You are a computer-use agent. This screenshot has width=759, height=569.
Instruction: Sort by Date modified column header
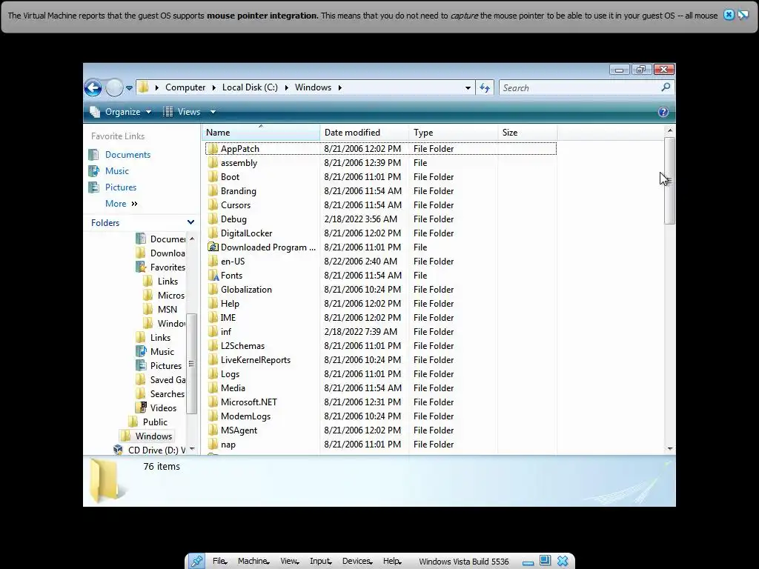[364, 133]
